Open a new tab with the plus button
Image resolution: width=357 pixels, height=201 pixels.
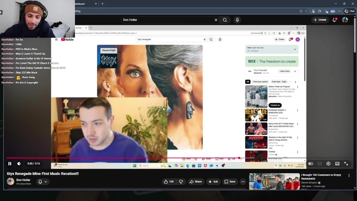(x=102, y=4)
